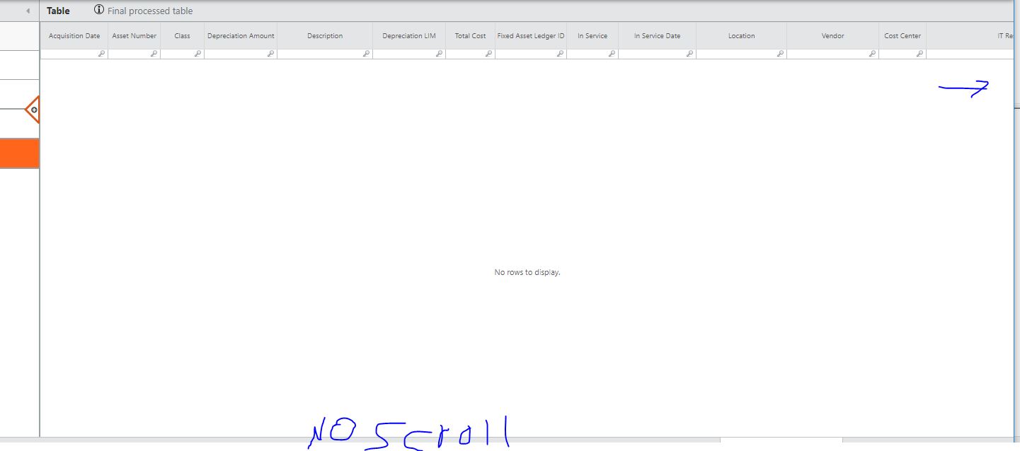Image resolution: width=1020 pixels, height=451 pixels.
Task: Open filter magnifier under Vendor
Action: pos(872,54)
